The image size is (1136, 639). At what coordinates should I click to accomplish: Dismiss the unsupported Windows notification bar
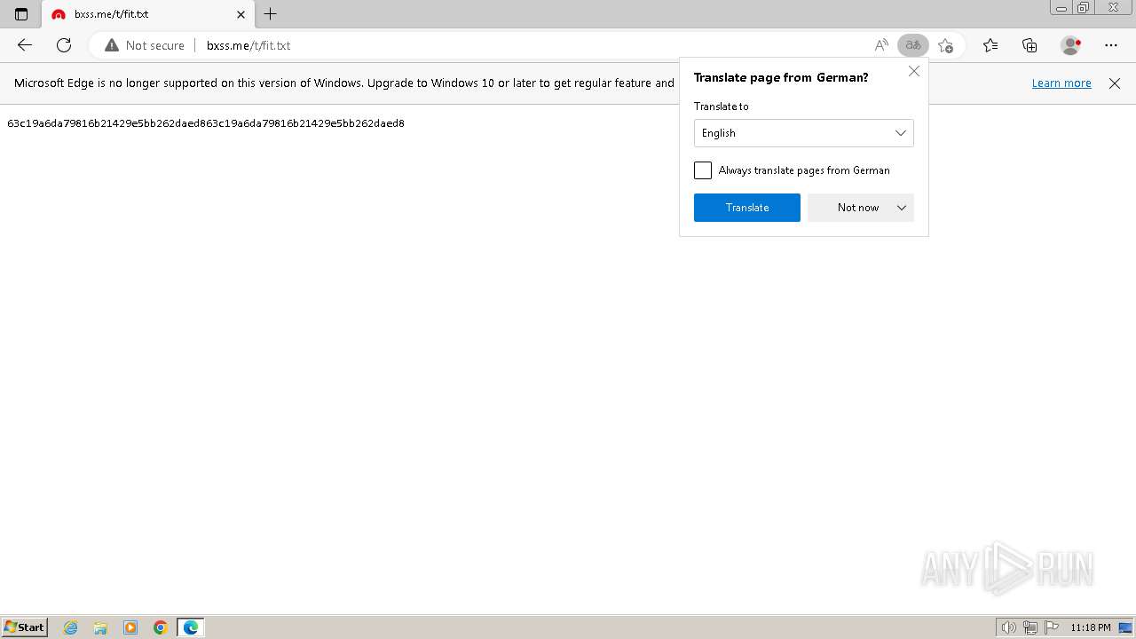[1115, 83]
